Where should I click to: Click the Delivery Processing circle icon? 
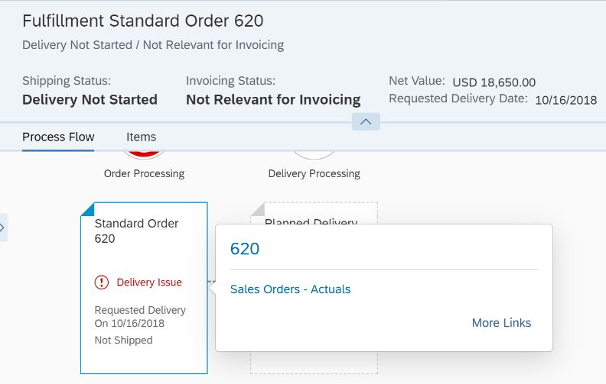click(314, 155)
